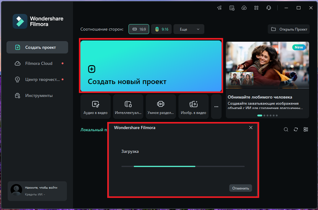This screenshot has width=318, height=210.
Task: Maximize the Filmora window
Action: [299, 8]
